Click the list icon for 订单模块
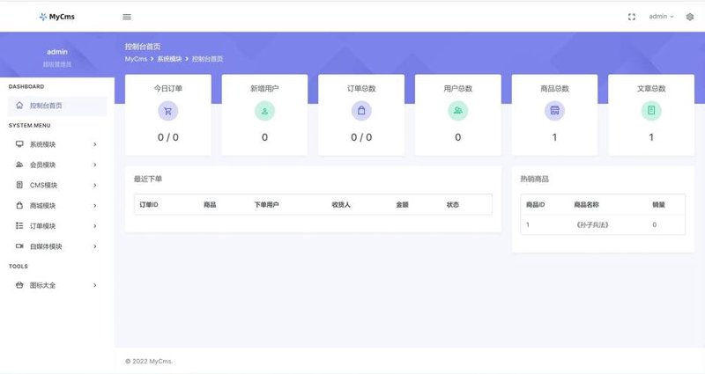This screenshot has height=374, width=705. click(x=19, y=226)
